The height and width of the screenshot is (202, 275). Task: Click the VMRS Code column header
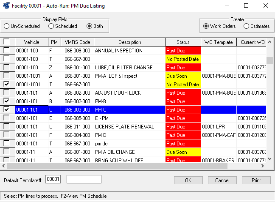pos(77,42)
